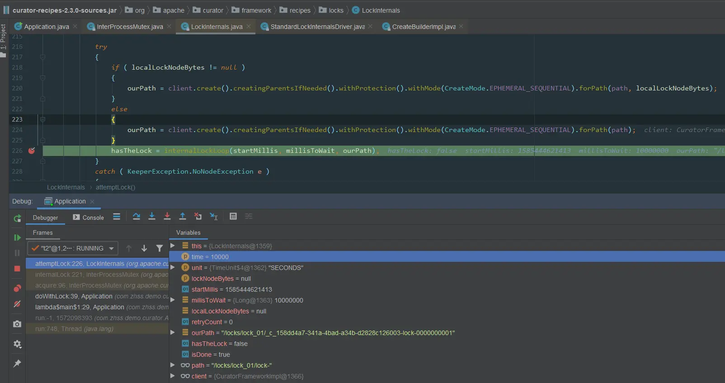
Task: Toggle the frames filter funnel icon
Action: coord(160,248)
